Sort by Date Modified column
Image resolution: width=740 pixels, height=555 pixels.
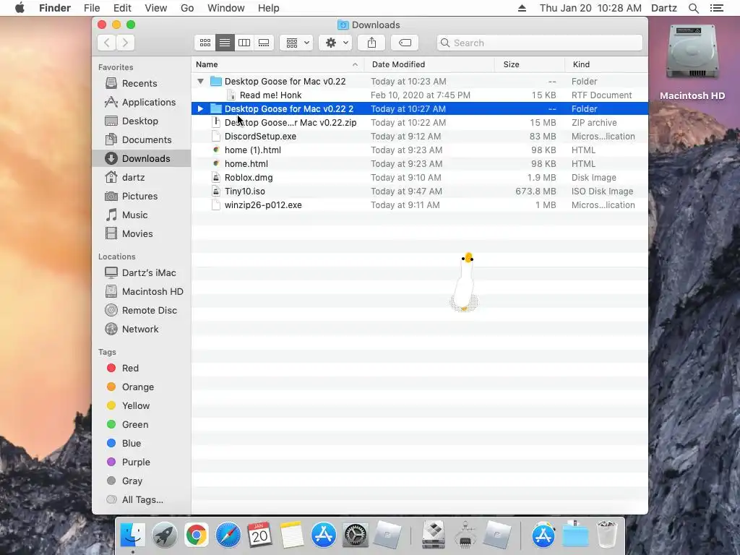(x=429, y=64)
